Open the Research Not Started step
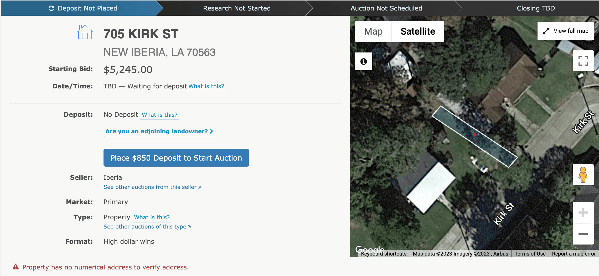The image size is (599, 276). (x=236, y=8)
